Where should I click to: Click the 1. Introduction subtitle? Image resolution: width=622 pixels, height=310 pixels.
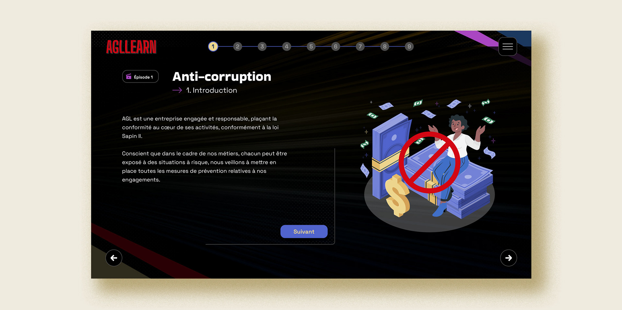212,90
